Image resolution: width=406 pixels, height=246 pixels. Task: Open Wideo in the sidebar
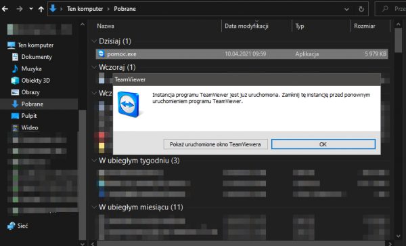coord(30,127)
